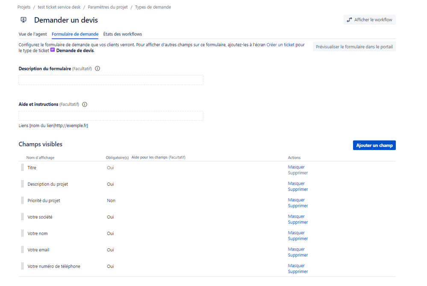Click the drag handle for Description du projet
Screen dimensions: 427x286
pyautogui.click(x=22, y=184)
